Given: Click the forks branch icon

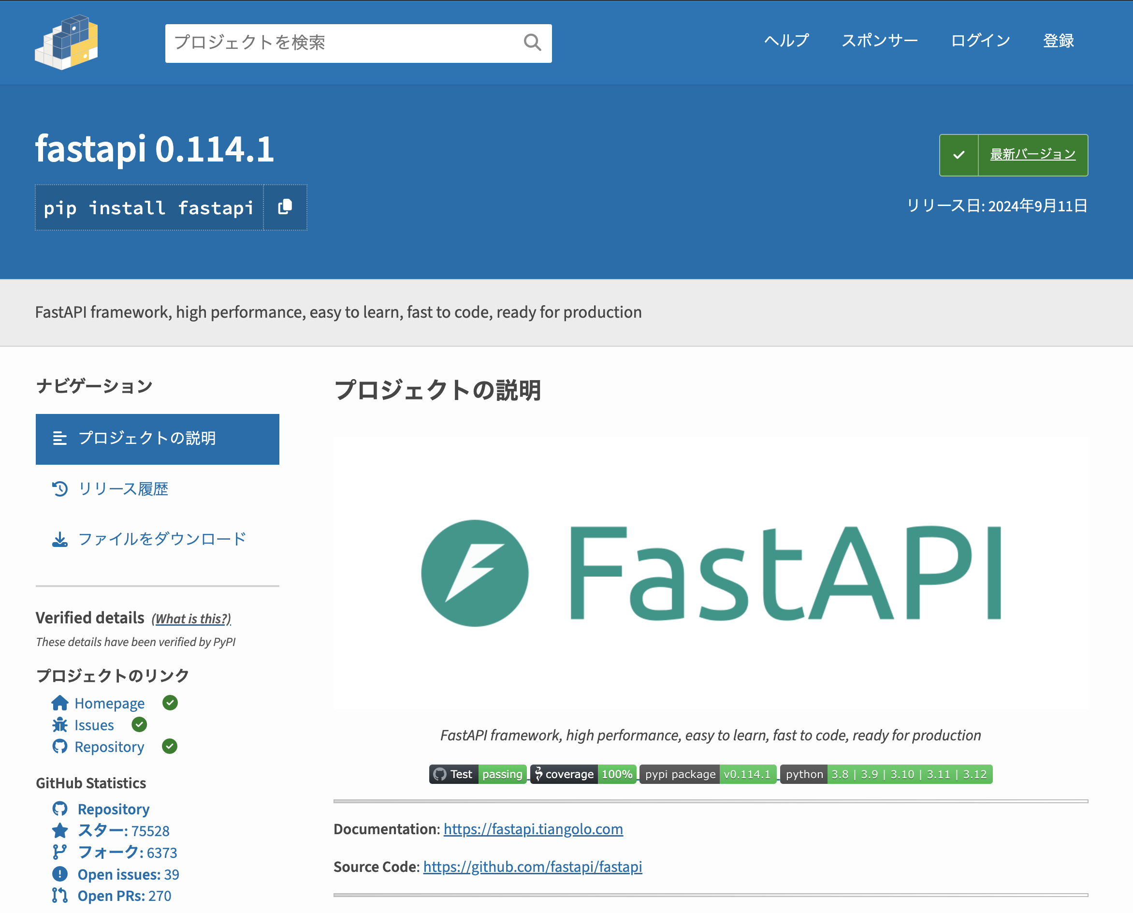Looking at the screenshot, I should [60, 852].
